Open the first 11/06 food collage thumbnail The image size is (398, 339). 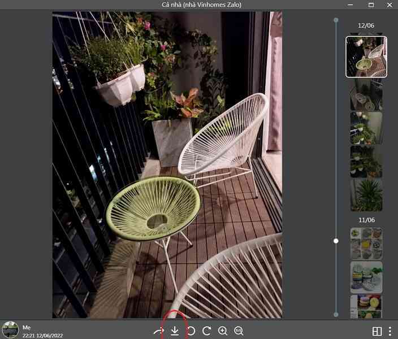coord(366,244)
